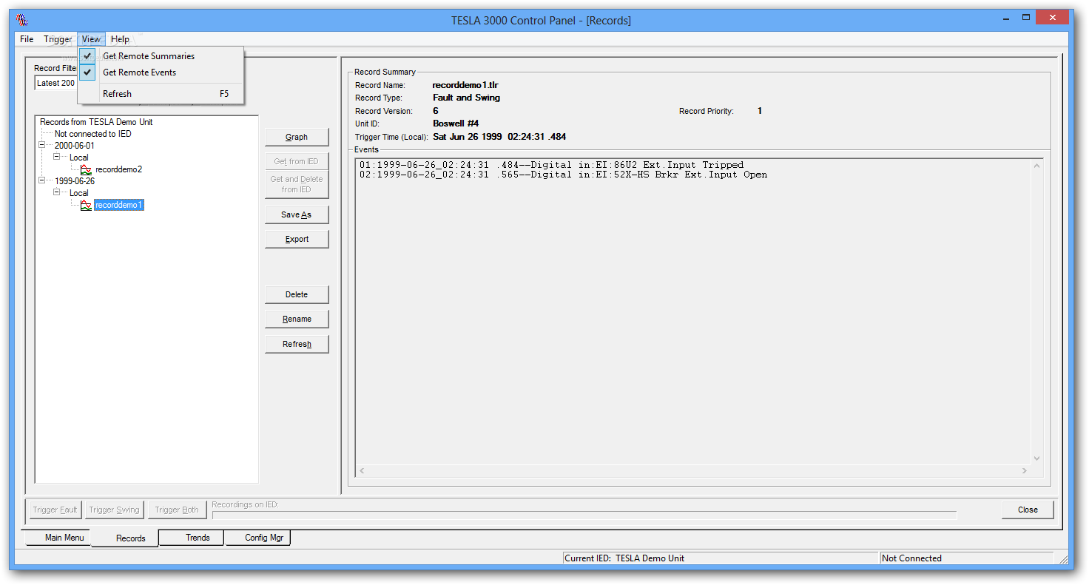Select recorddemo1 in the record tree
Screen dimensions: 1089x585
[x=119, y=205]
